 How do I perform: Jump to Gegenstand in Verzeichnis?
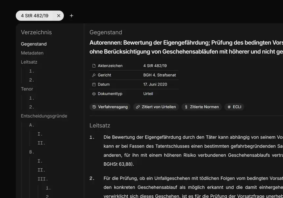pos(34,44)
